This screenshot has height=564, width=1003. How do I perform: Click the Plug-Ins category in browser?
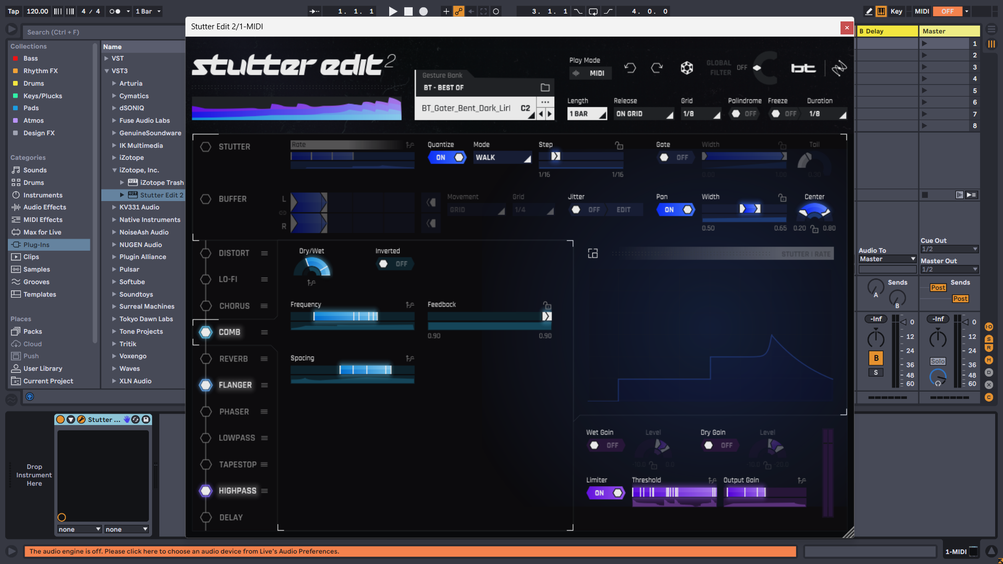(x=49, y=244)
